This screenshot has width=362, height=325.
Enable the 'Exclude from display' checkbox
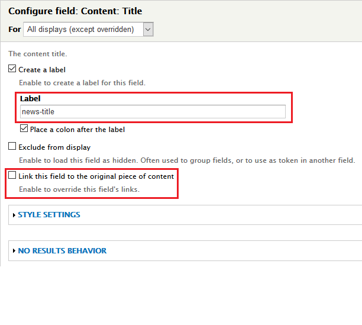(12, 147)
